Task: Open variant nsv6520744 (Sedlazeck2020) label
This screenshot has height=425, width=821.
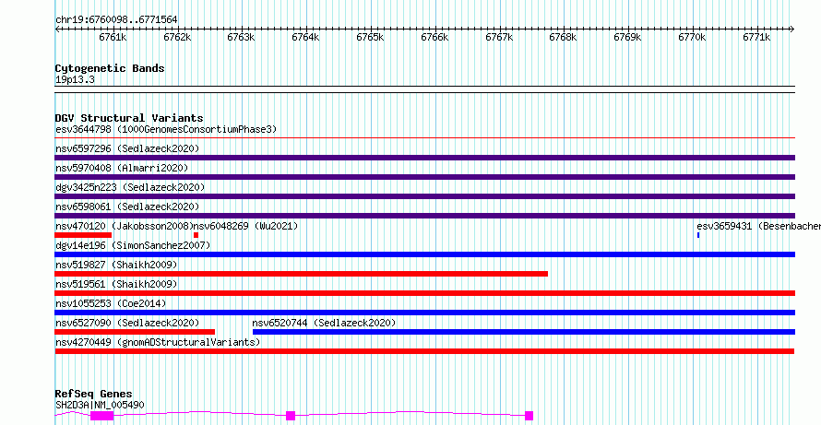Action: [x=324, y=323]
